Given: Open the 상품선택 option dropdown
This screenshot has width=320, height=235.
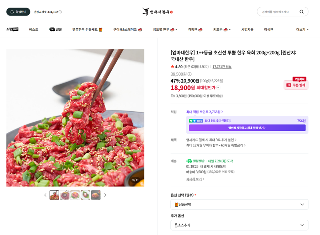Looking at the screenshot, I should [239, 204].
